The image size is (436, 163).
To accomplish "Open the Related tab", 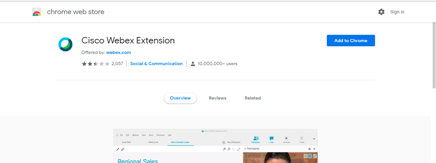I will coord(253,98).
